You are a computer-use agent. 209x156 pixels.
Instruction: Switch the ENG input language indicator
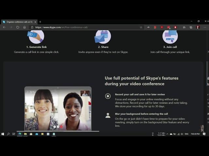(x=186, y=134)
